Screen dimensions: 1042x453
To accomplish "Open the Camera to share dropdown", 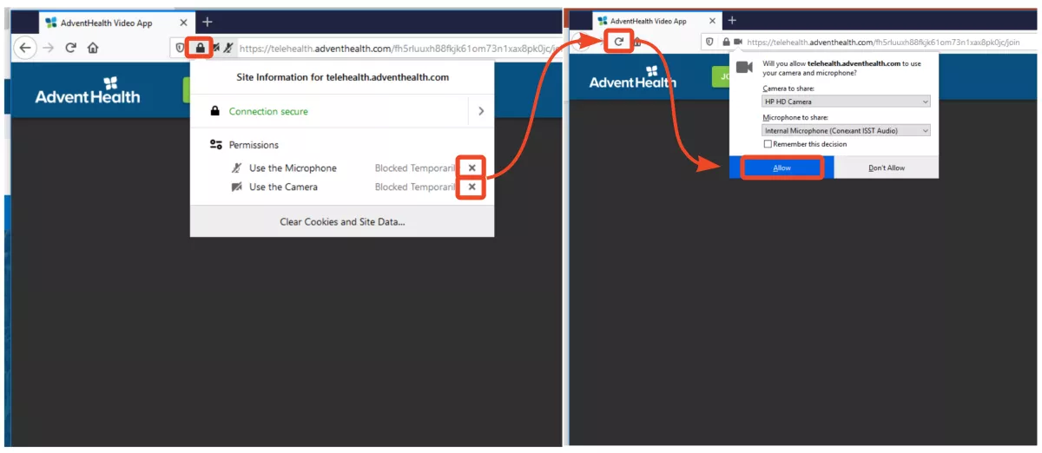I will [846, 102].
